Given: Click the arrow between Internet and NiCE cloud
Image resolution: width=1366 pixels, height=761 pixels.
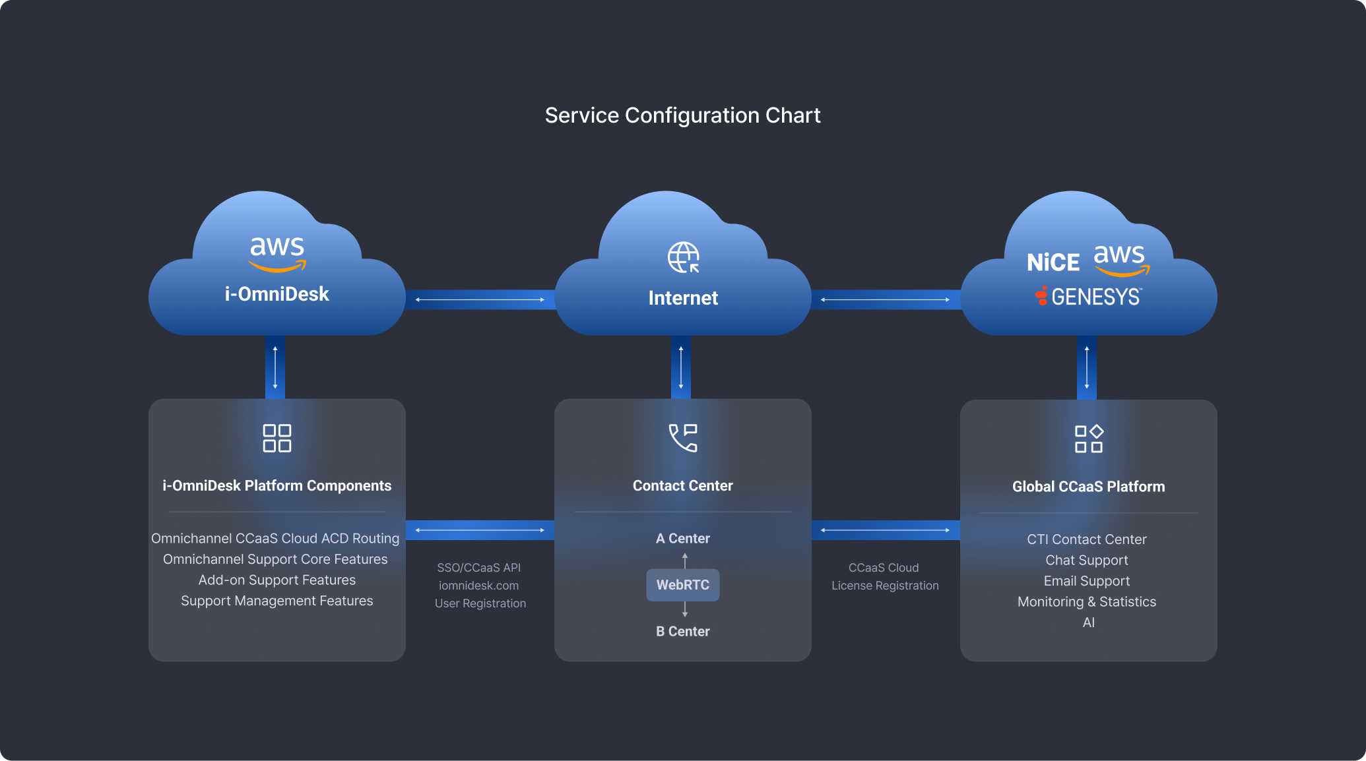Looking at the screenshot, I should click(886, 299).
